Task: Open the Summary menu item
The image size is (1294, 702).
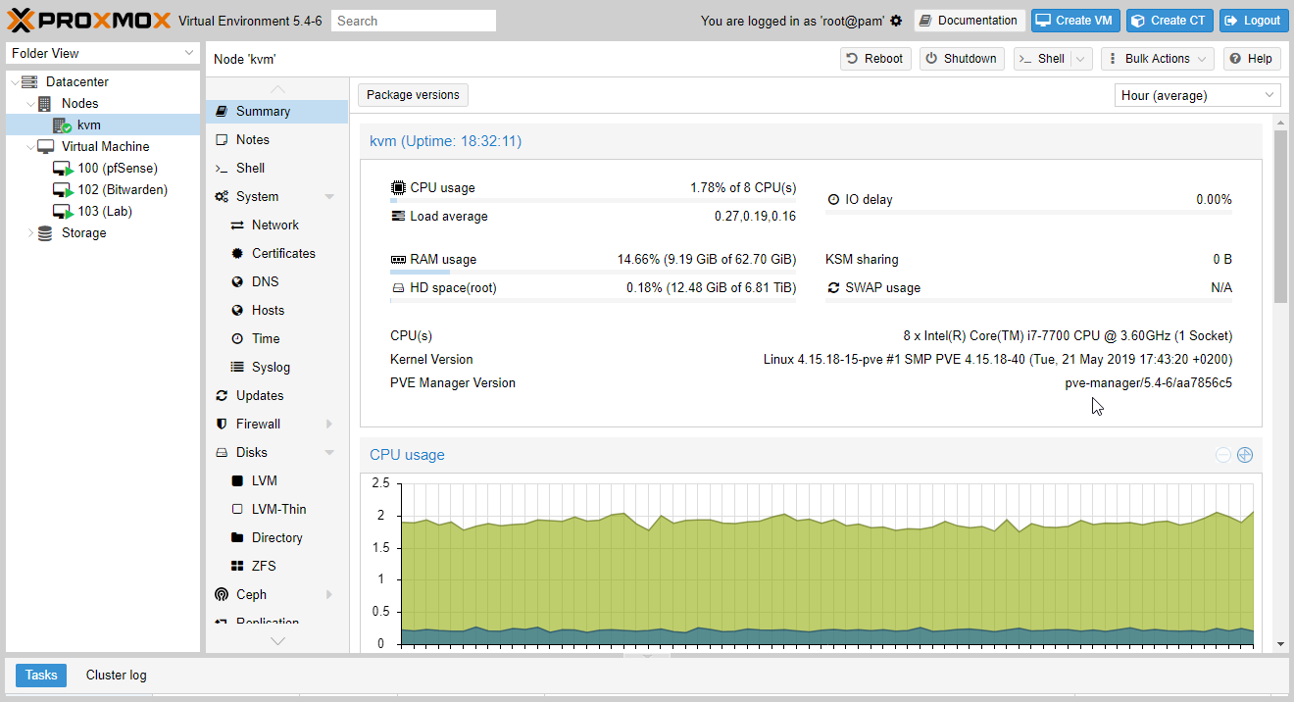Action: (x=276, y=112)
